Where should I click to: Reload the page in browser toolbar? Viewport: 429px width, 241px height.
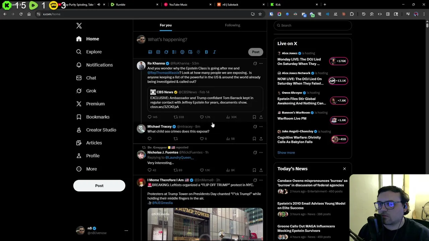pos(21,14)
